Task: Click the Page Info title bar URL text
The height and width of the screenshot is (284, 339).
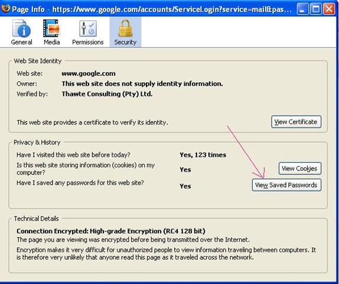Action: (x=172, y=9)
